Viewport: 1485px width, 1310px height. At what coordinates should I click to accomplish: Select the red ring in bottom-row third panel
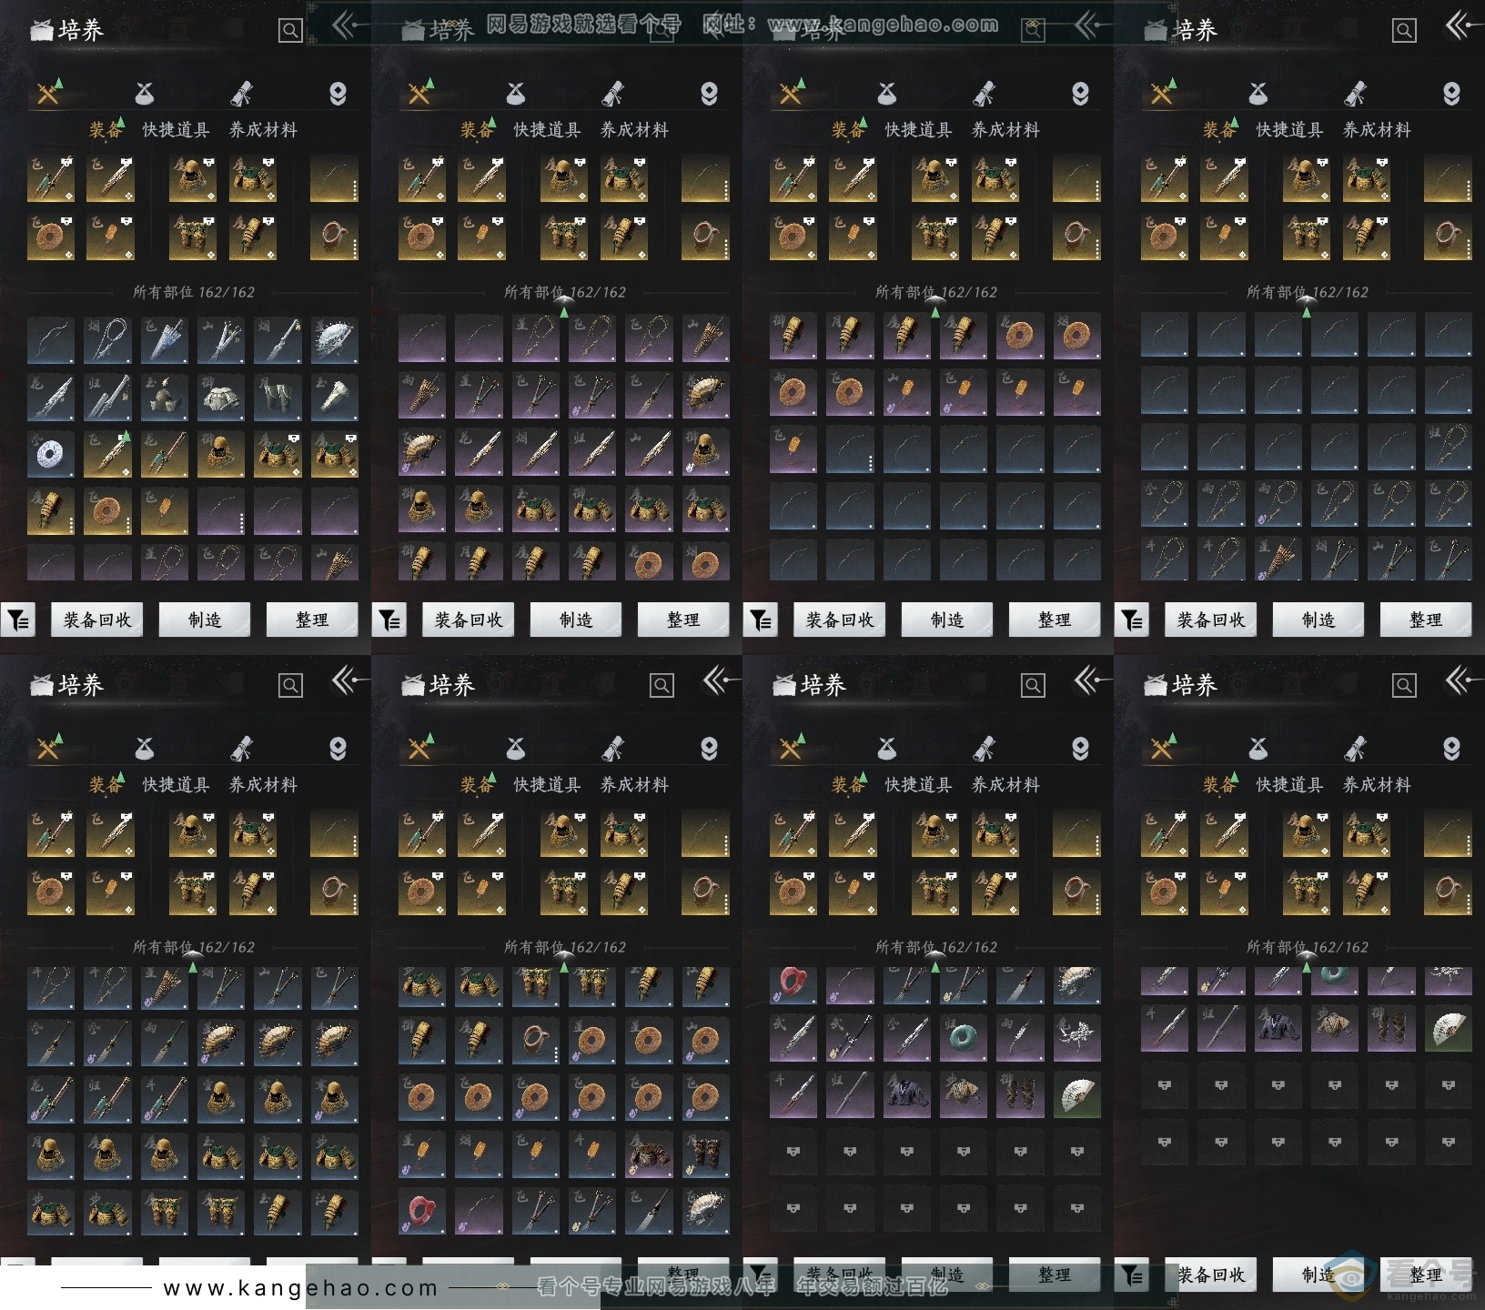pos(793,986)
